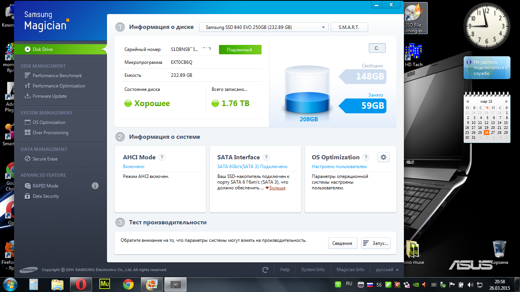Click the info icon beside RAPID Mode
520x292 pixels.
[95, 186]
